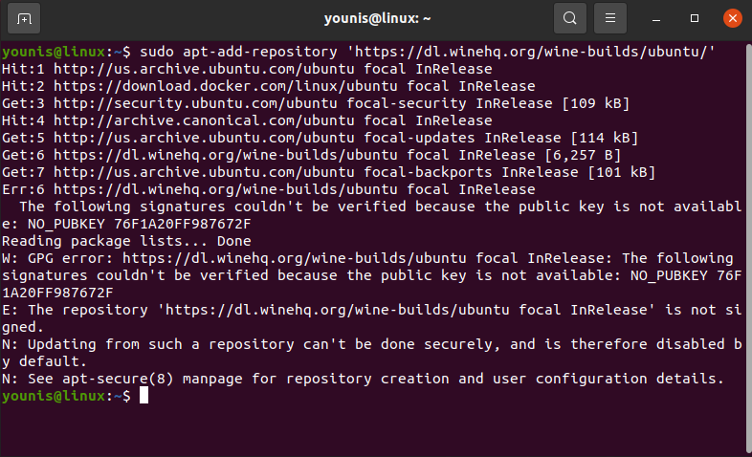Click the vertical scrollbar on right edge
This screenshot has width=752, height=457.
tap(748, 247)
